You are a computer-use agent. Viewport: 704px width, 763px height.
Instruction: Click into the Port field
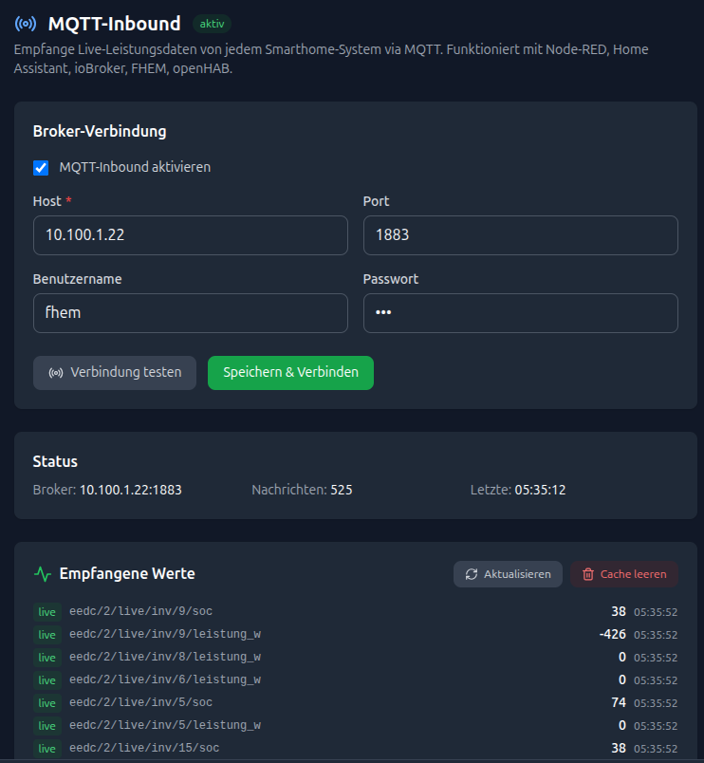520,235
